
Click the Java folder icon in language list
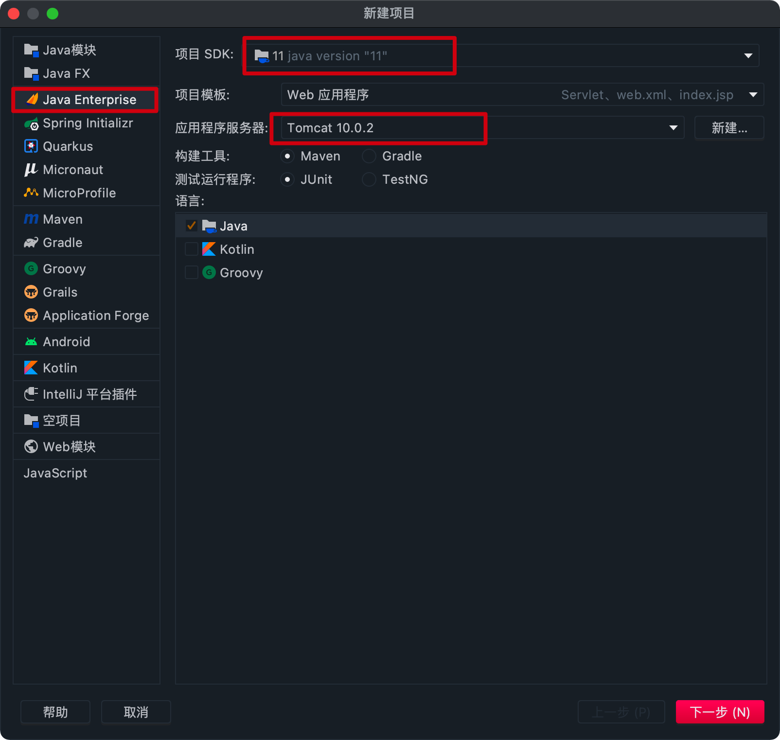tap(209, 226)
